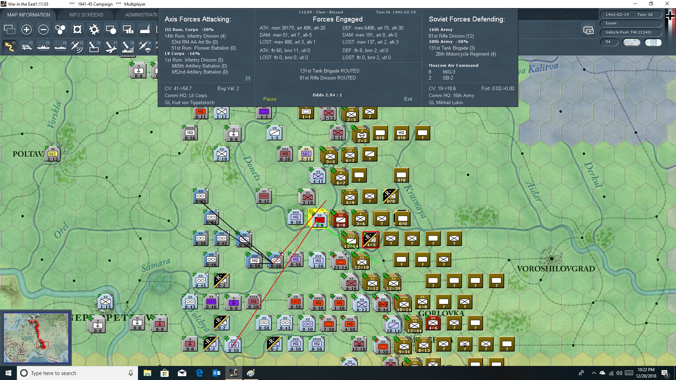
Task: Enable F9 air transport mode
Action: point(145,46)
